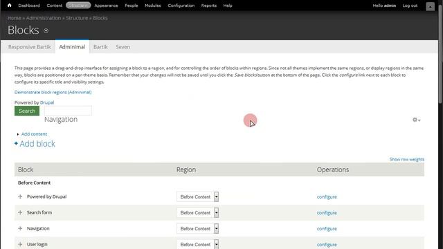Viewport: 443px width, 249px height.
Task: Configure the Navigation block
Action: pyautogui.click(x=327, y=228)
